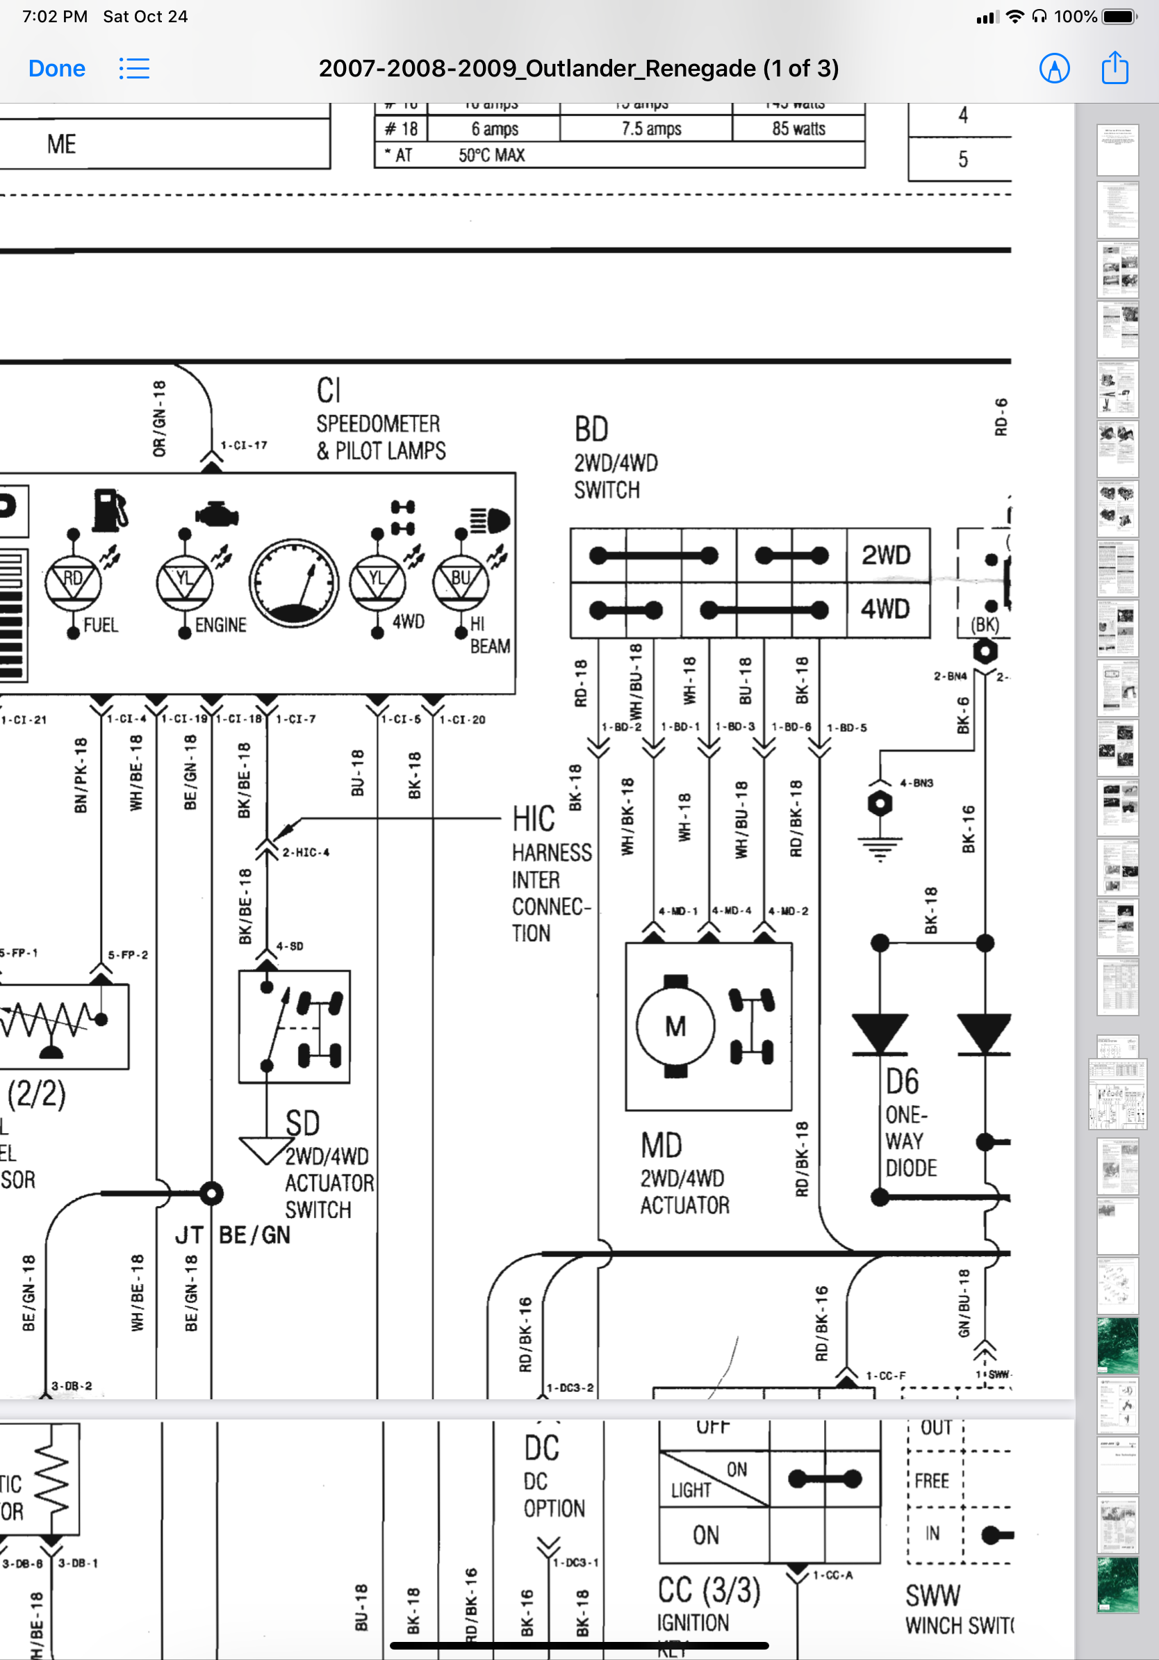This screenshot has height=1660, width=1159.
Task: Tap the Done button
Action: point(56,69)
